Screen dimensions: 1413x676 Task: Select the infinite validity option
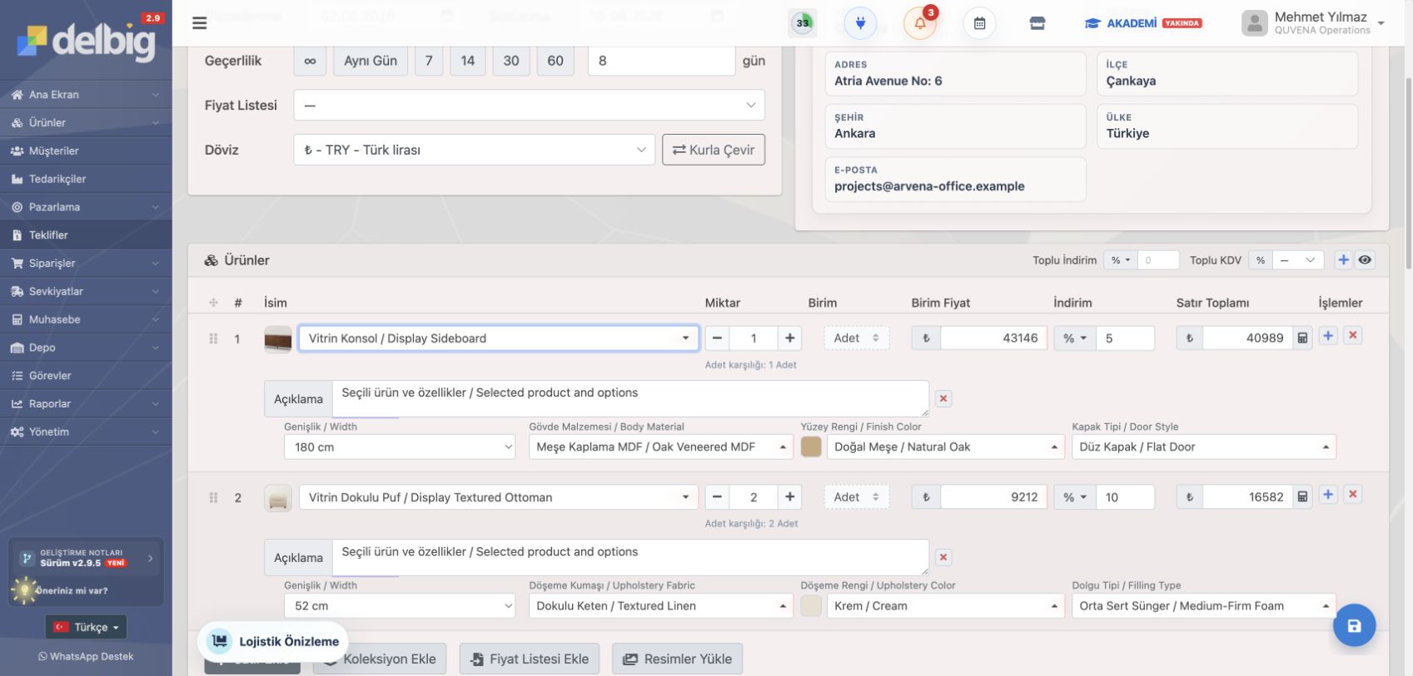click(x=310, y=61)
